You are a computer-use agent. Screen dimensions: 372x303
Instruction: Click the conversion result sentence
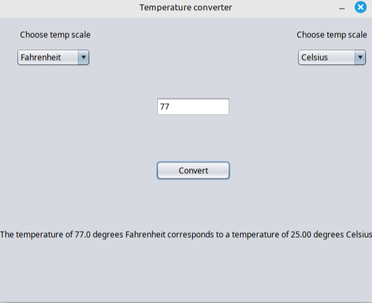[186, 234]
